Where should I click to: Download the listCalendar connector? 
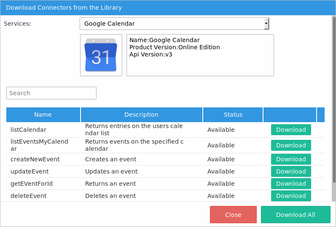(x=291, y=130)
